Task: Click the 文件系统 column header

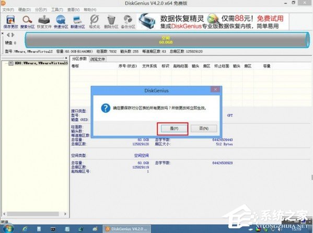Action: [x=149, y=66]
